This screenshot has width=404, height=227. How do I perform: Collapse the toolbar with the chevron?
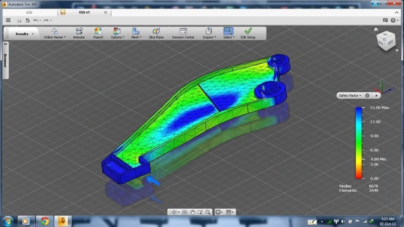pyautogui.click(x=396, y=12)
